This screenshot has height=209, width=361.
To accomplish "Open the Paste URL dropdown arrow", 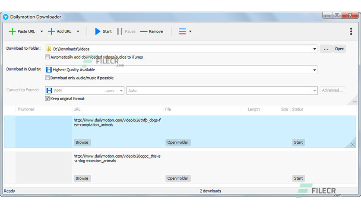I will [x=42, y=31].
